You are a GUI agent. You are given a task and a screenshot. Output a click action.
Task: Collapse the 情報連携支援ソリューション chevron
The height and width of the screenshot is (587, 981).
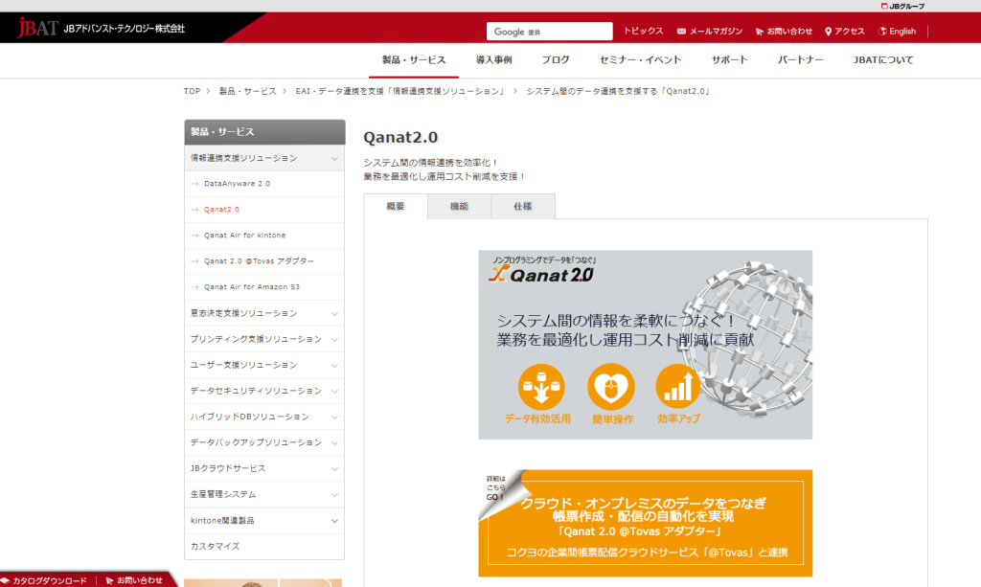[334, 159]
